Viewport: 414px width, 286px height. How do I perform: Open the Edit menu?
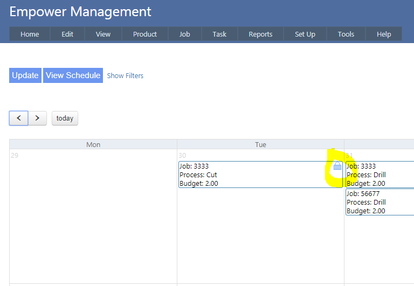67,34
